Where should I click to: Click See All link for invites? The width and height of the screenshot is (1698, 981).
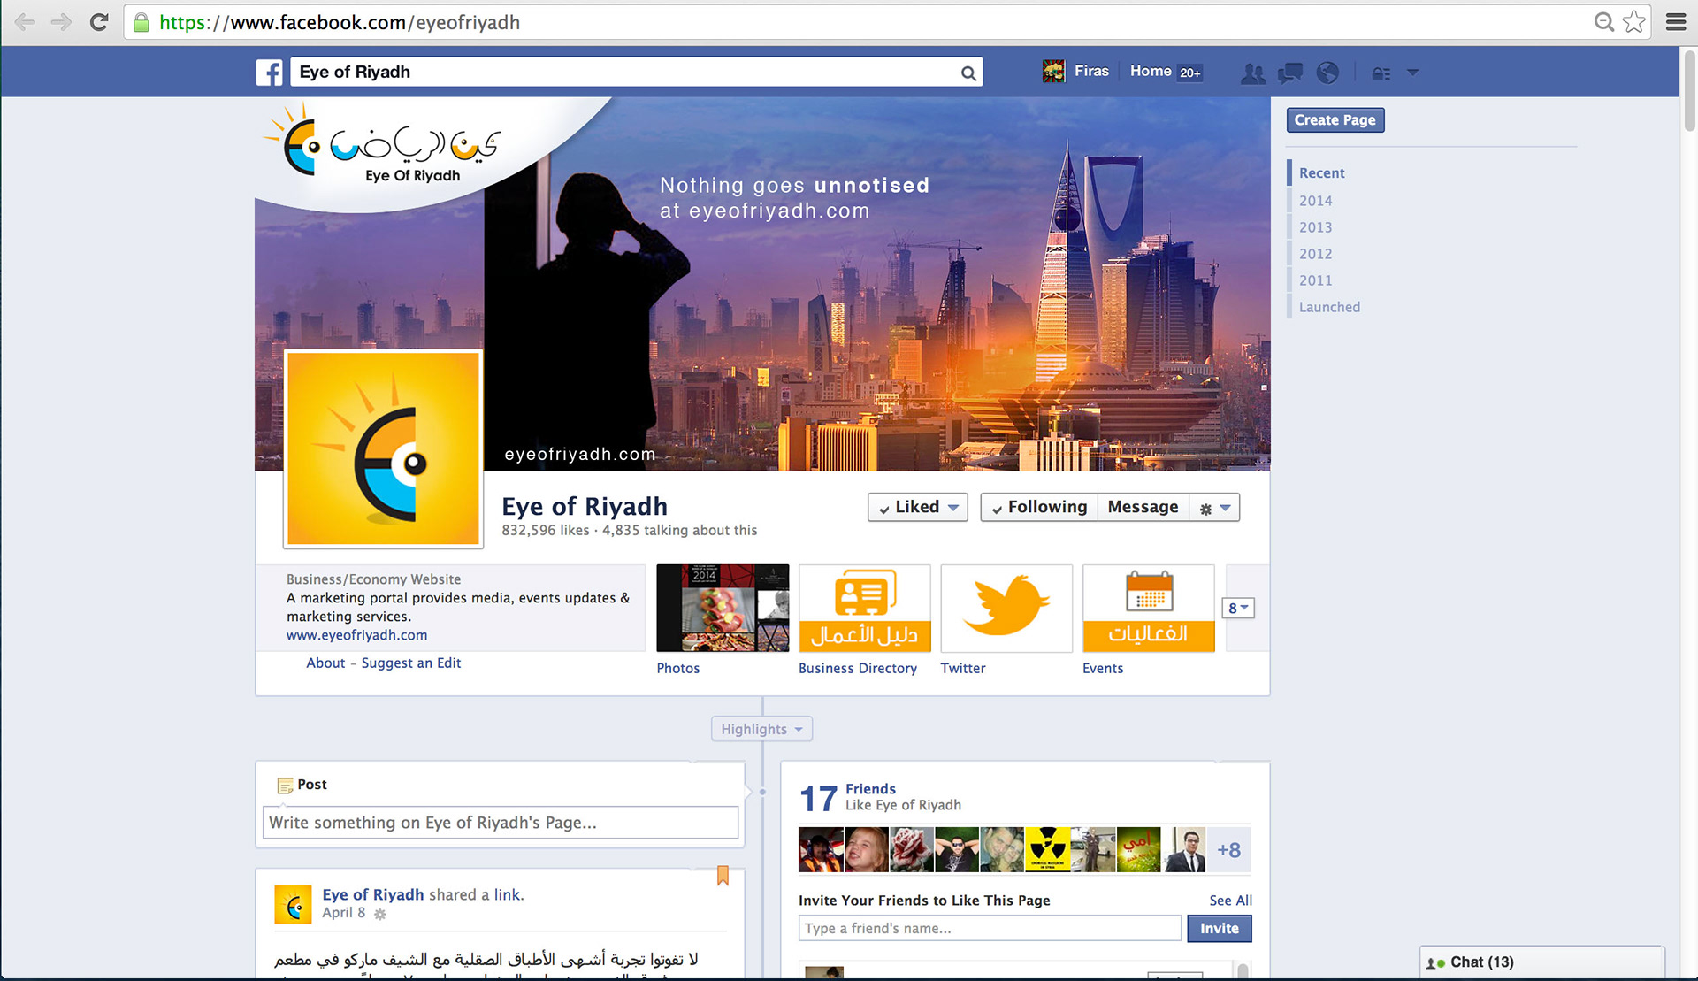(1230, 901)
